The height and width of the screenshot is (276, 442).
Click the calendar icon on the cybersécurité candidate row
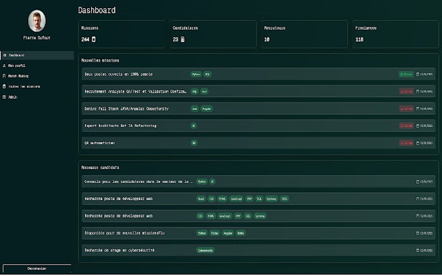[x=415, y=250]
